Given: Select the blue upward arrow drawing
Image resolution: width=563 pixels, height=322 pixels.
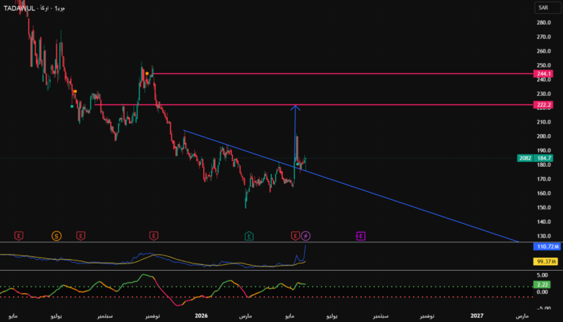Looking at the screenshot, I should tap(295, 135).
